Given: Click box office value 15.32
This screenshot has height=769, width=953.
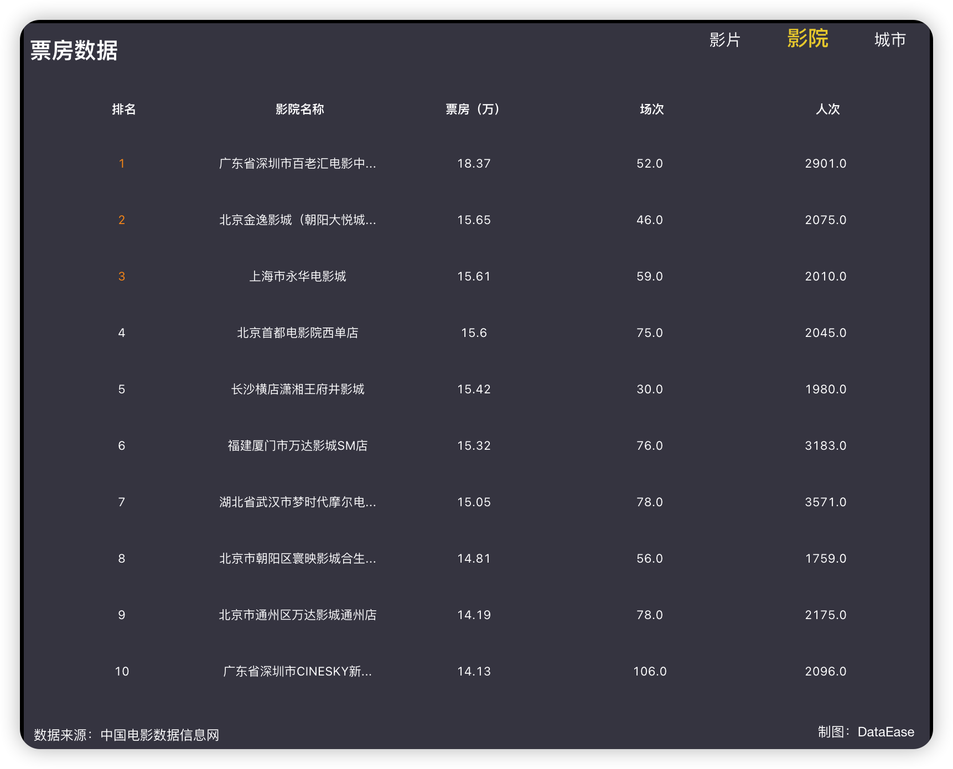Looking at the screenshot, I should [x=474, y=446].
